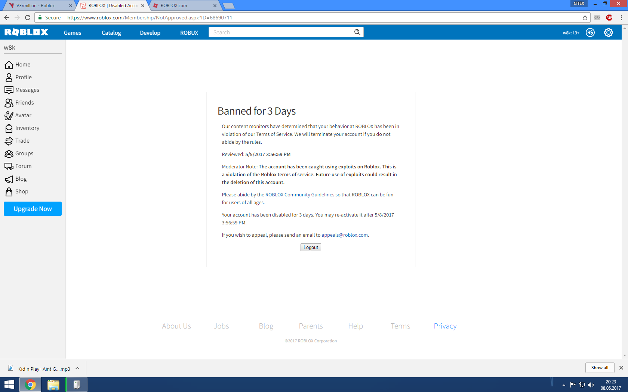The image size is (628, 392).
Task: Close the downloads bar
Action: coord(621,368)
